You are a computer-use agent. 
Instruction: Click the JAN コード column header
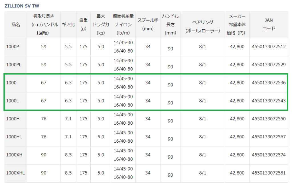(x=269, y=25)
